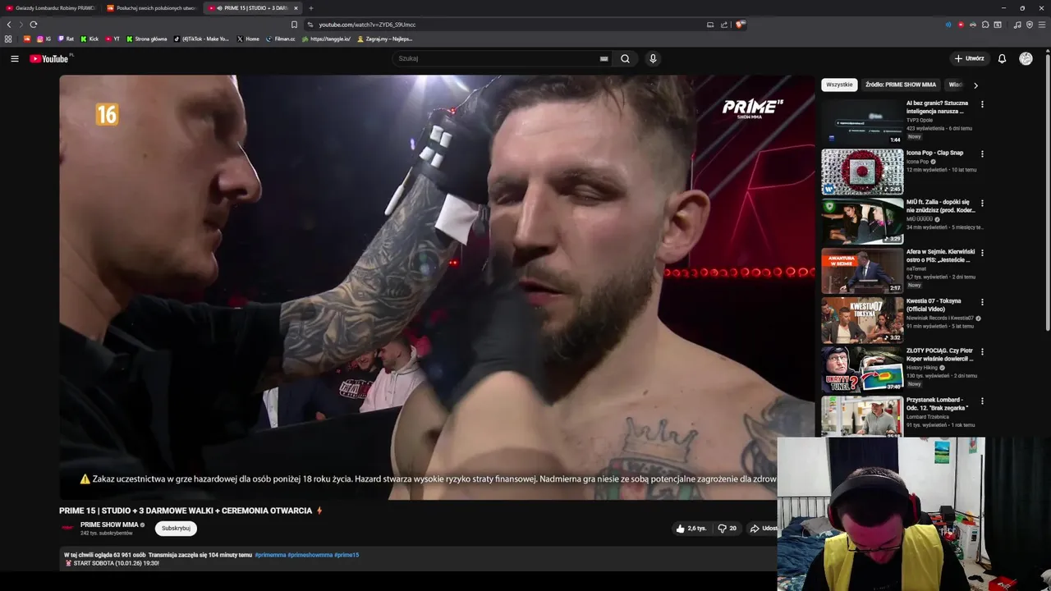Share the page using address bar share icon

(724, 25)
